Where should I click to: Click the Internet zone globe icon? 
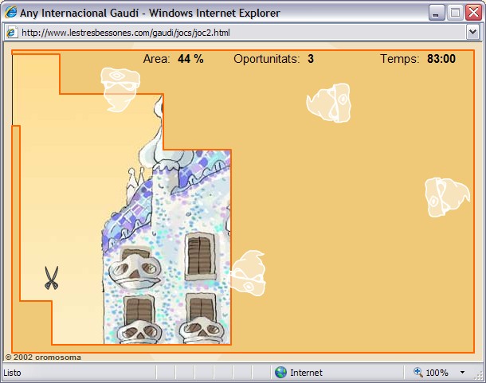(x=280, y=372)
